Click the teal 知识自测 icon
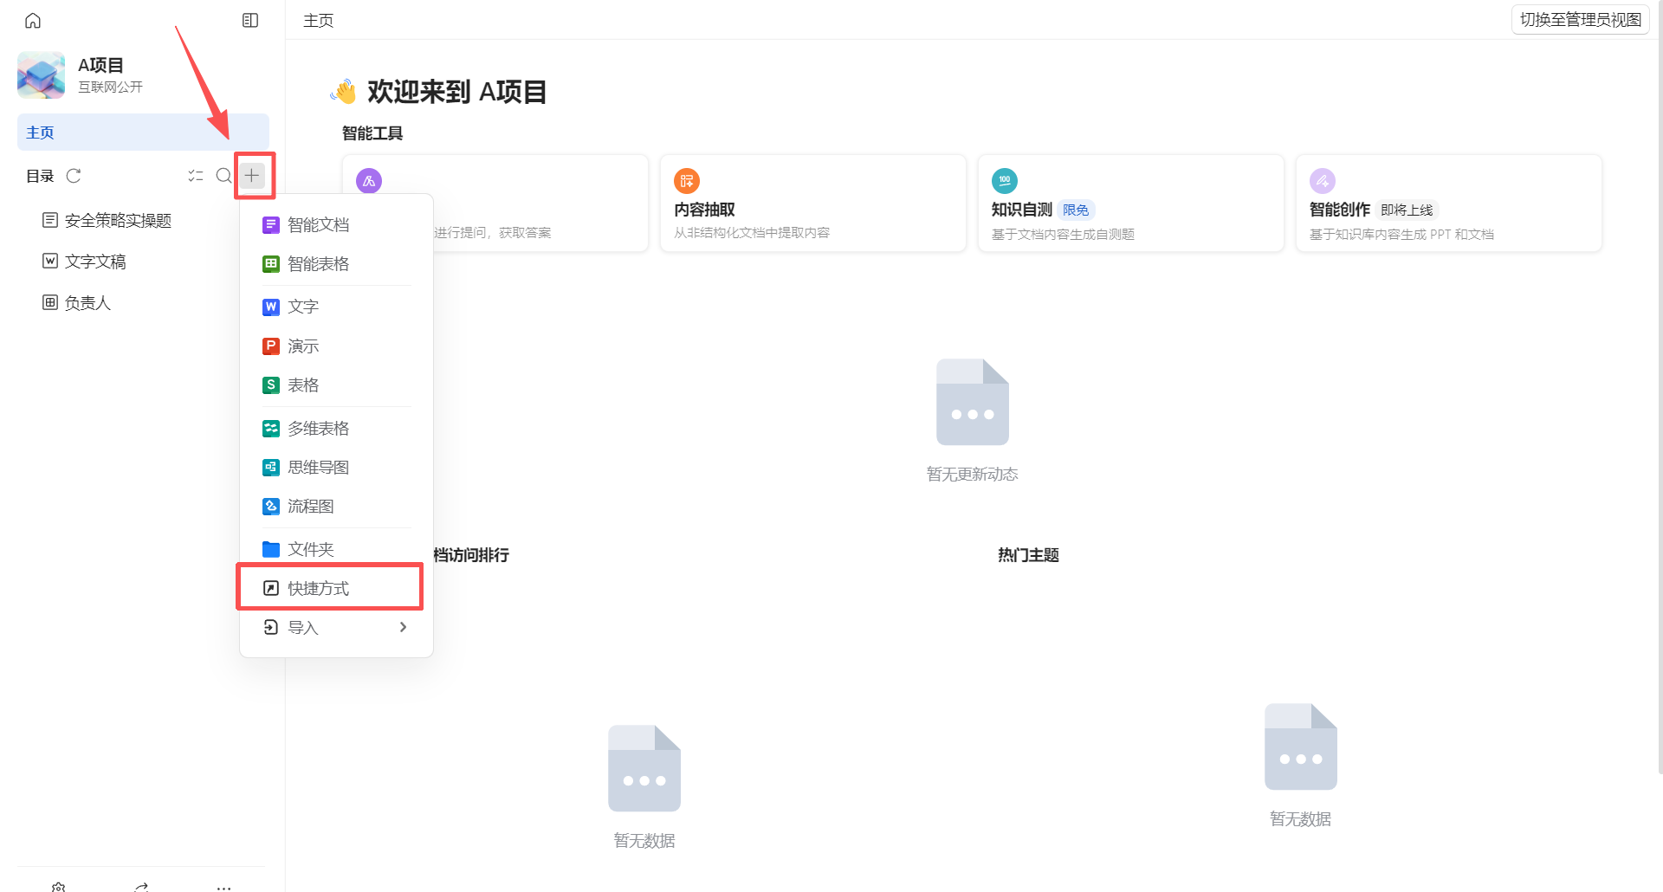 point(1005,181)
